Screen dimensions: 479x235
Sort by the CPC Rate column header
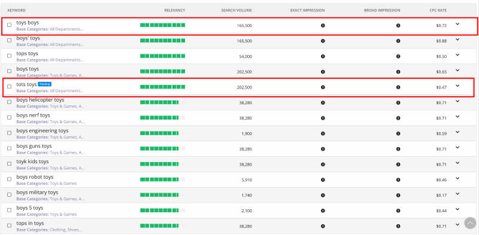[438, 10]
